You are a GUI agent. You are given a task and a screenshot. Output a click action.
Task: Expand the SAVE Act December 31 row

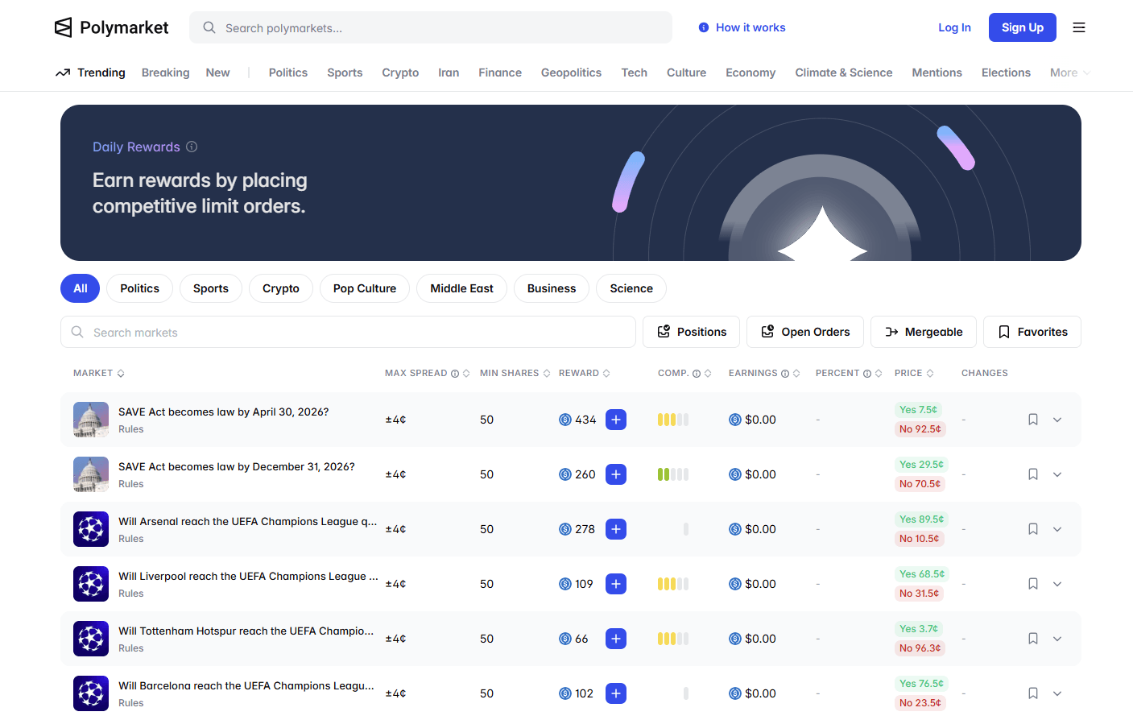pyautogui.click(x=1057, y=474)
